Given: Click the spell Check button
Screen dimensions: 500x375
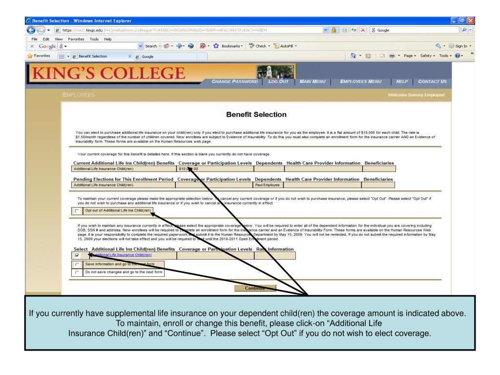Looking at the screenshot, I should [x=259, y=46].
